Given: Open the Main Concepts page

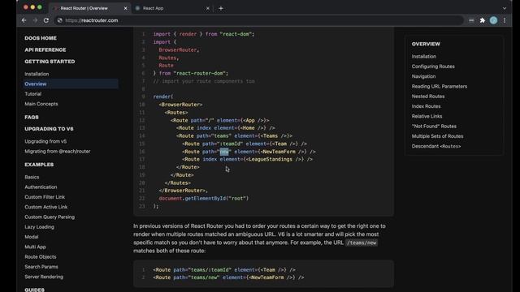Looking at the screenshot, I should pyautogui.click(x=41, y=104).
